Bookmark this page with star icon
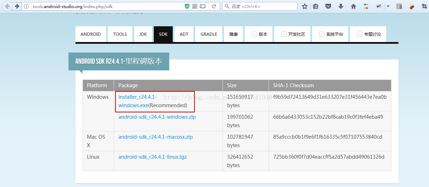This screenshot has height=187, width=429. point(305,6)
